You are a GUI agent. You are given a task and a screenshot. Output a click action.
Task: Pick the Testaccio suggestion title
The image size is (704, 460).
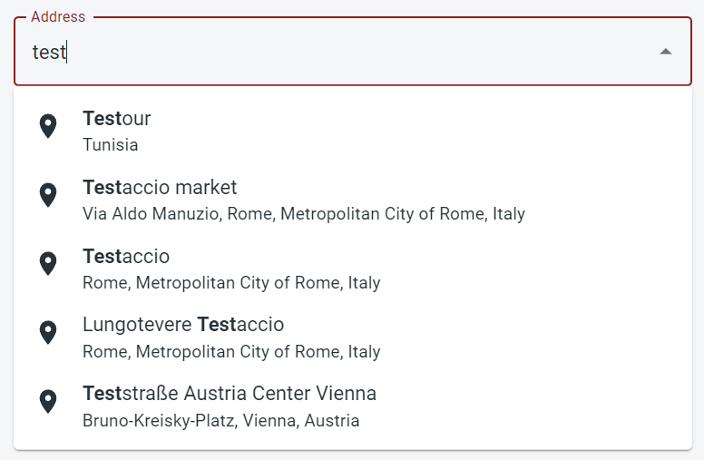126,257
